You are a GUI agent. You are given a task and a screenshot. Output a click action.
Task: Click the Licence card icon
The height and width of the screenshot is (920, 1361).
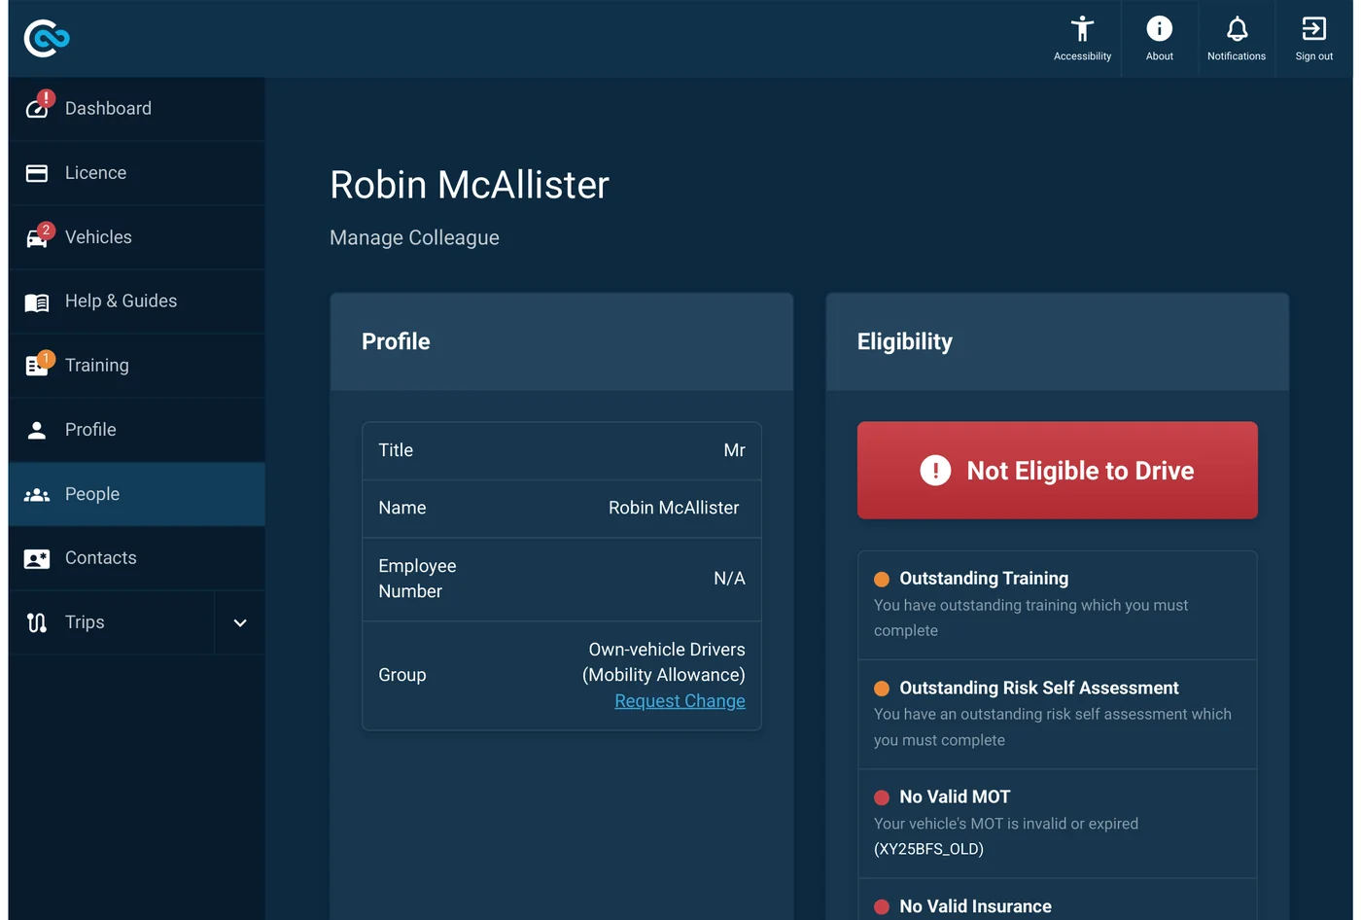37,173
